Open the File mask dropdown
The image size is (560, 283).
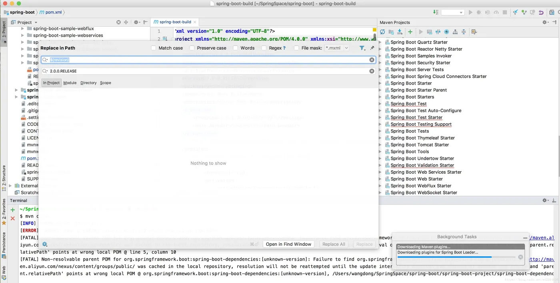(x=346, y=48)
